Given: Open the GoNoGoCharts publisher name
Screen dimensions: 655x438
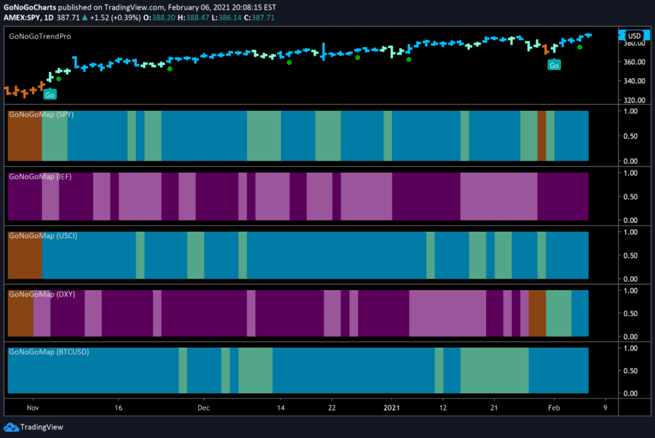Looking at the screenshot, I should click(29, 8).
